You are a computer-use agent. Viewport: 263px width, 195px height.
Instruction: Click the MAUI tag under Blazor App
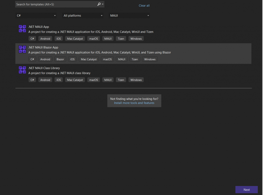click(121, 59)
